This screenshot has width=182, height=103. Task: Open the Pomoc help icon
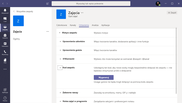5,99
